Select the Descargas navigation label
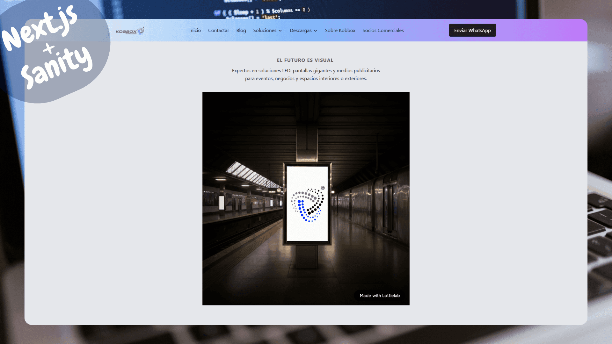The width and height of the screenshot is (612, 344). [x=301, y=30]
